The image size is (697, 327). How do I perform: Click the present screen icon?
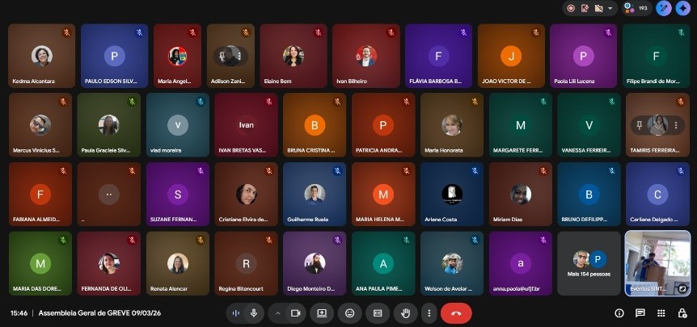tap(322, 312)
